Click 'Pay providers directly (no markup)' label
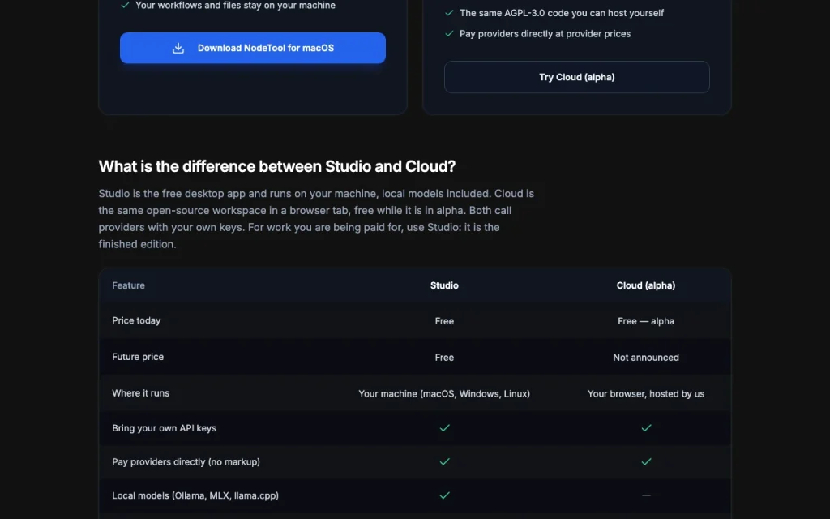830x519 pixels. click(x=186, y=462)
